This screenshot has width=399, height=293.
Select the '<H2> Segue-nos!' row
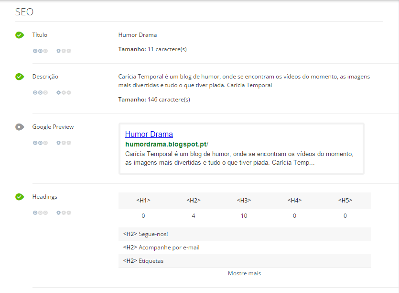coord(245,234)
